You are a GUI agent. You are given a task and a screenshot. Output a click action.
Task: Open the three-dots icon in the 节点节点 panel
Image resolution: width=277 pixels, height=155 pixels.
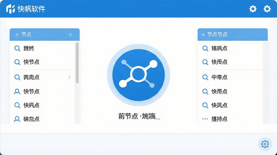click(x=205, y=119)
